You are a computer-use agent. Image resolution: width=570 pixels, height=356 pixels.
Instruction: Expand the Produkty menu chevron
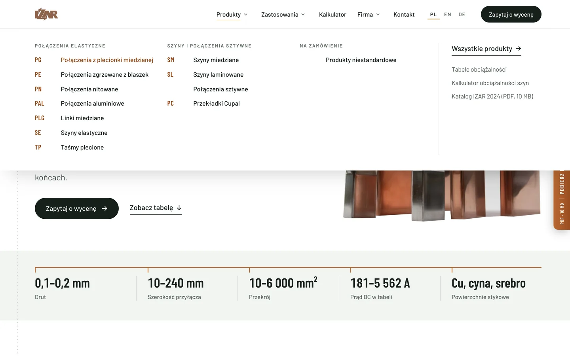point(245,15)
